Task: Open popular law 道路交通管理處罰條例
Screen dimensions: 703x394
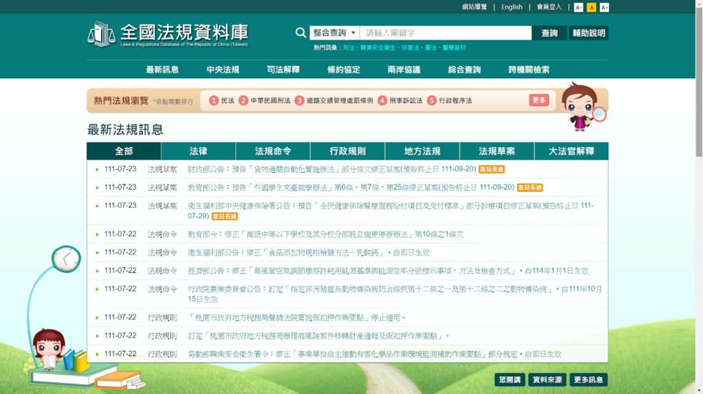Action: [339, 101]
